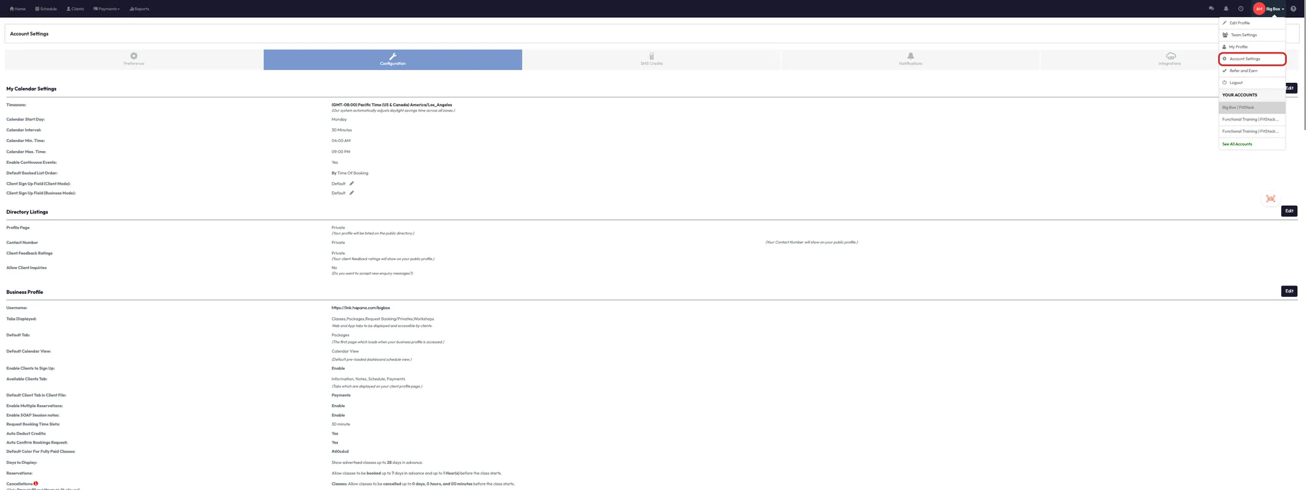The image size is (1306, 490).
Task: Switch to the Preference tab
Action: (134, 59)
